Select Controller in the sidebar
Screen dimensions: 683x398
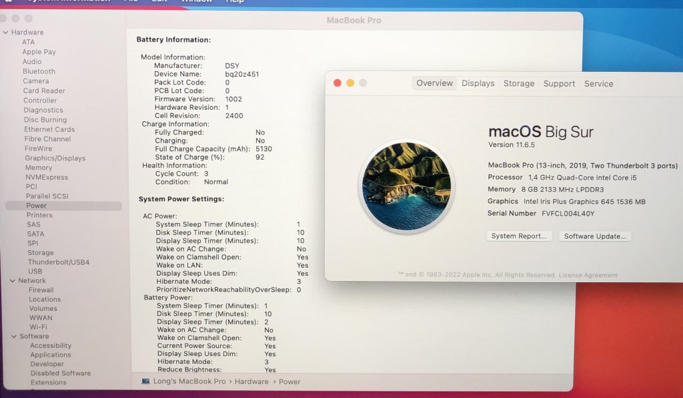click(x=40, y=100)
